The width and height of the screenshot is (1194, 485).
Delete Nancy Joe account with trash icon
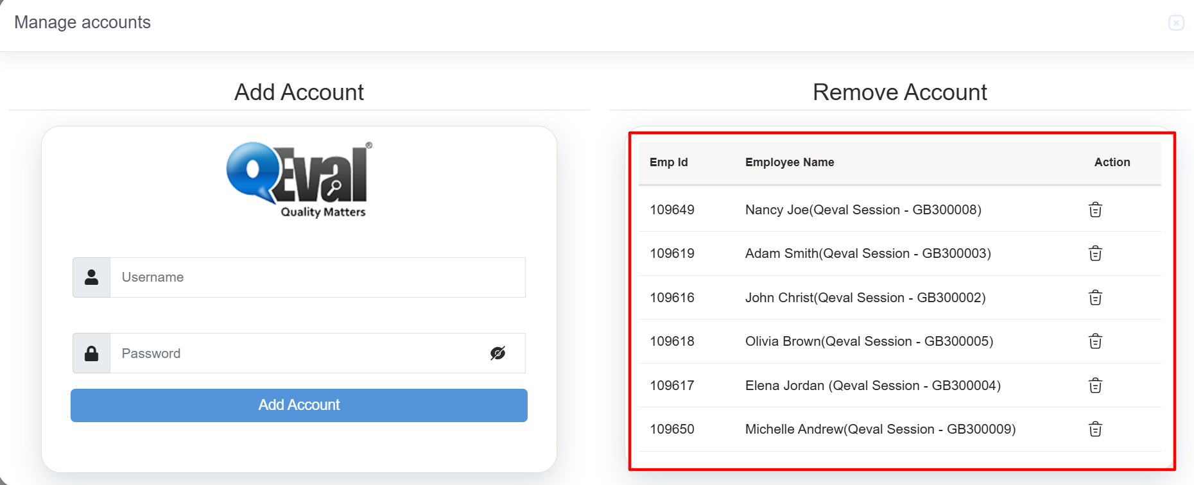(1095, 210)
